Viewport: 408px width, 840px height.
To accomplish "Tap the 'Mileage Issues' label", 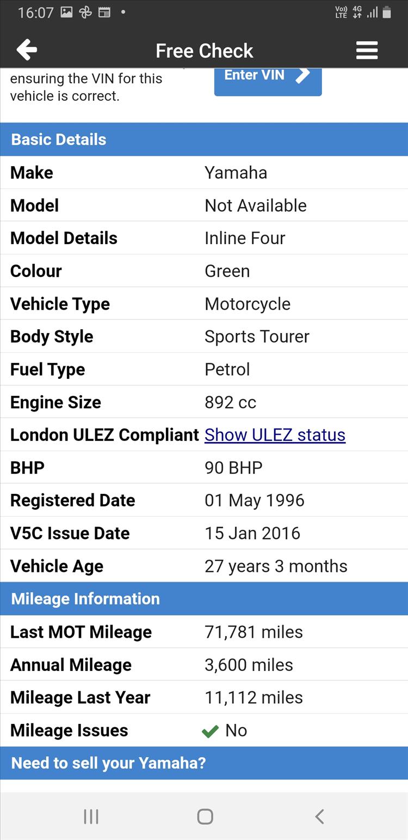I will click(x=69, y=730).
